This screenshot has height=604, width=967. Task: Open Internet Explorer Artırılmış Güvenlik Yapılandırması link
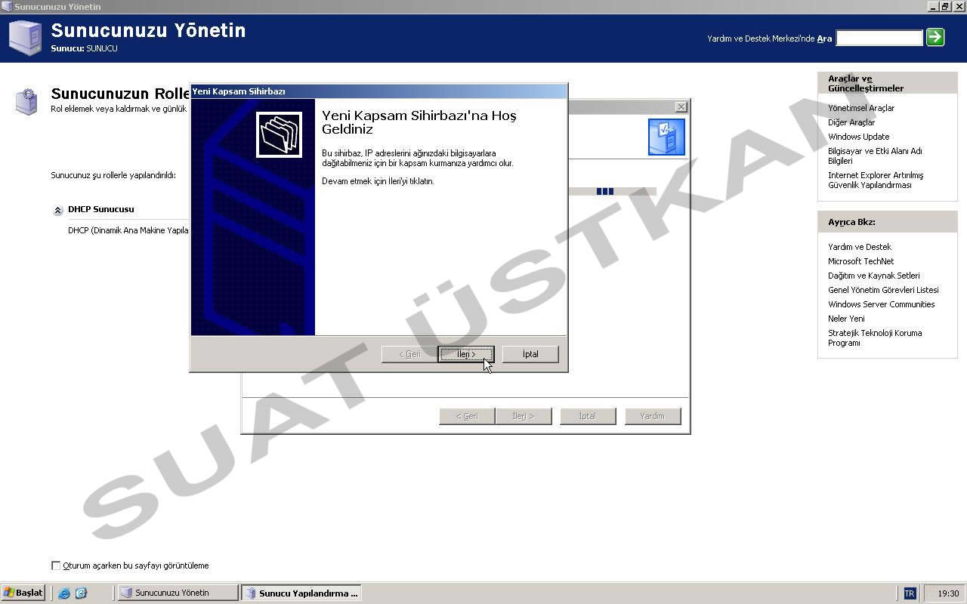[x=876, y=180]
